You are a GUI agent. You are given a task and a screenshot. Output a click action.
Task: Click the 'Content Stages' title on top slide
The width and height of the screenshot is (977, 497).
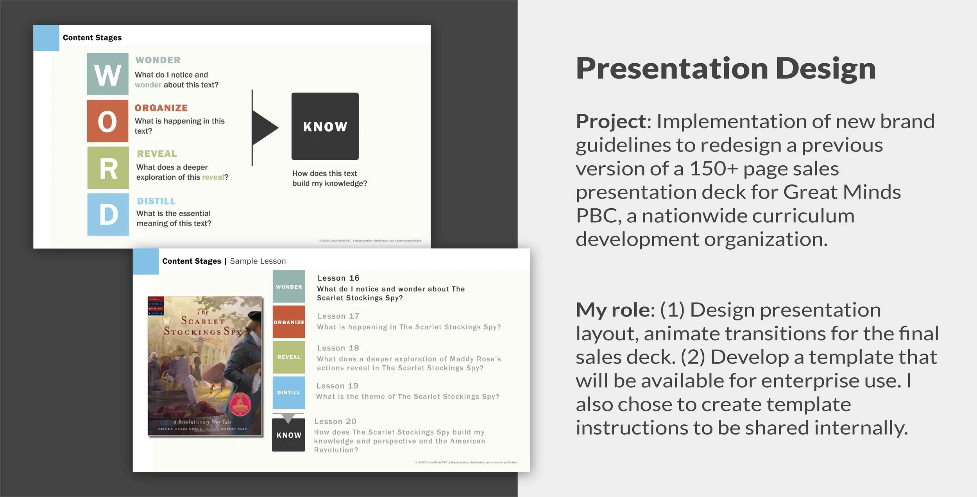click(x=92, y=38)
